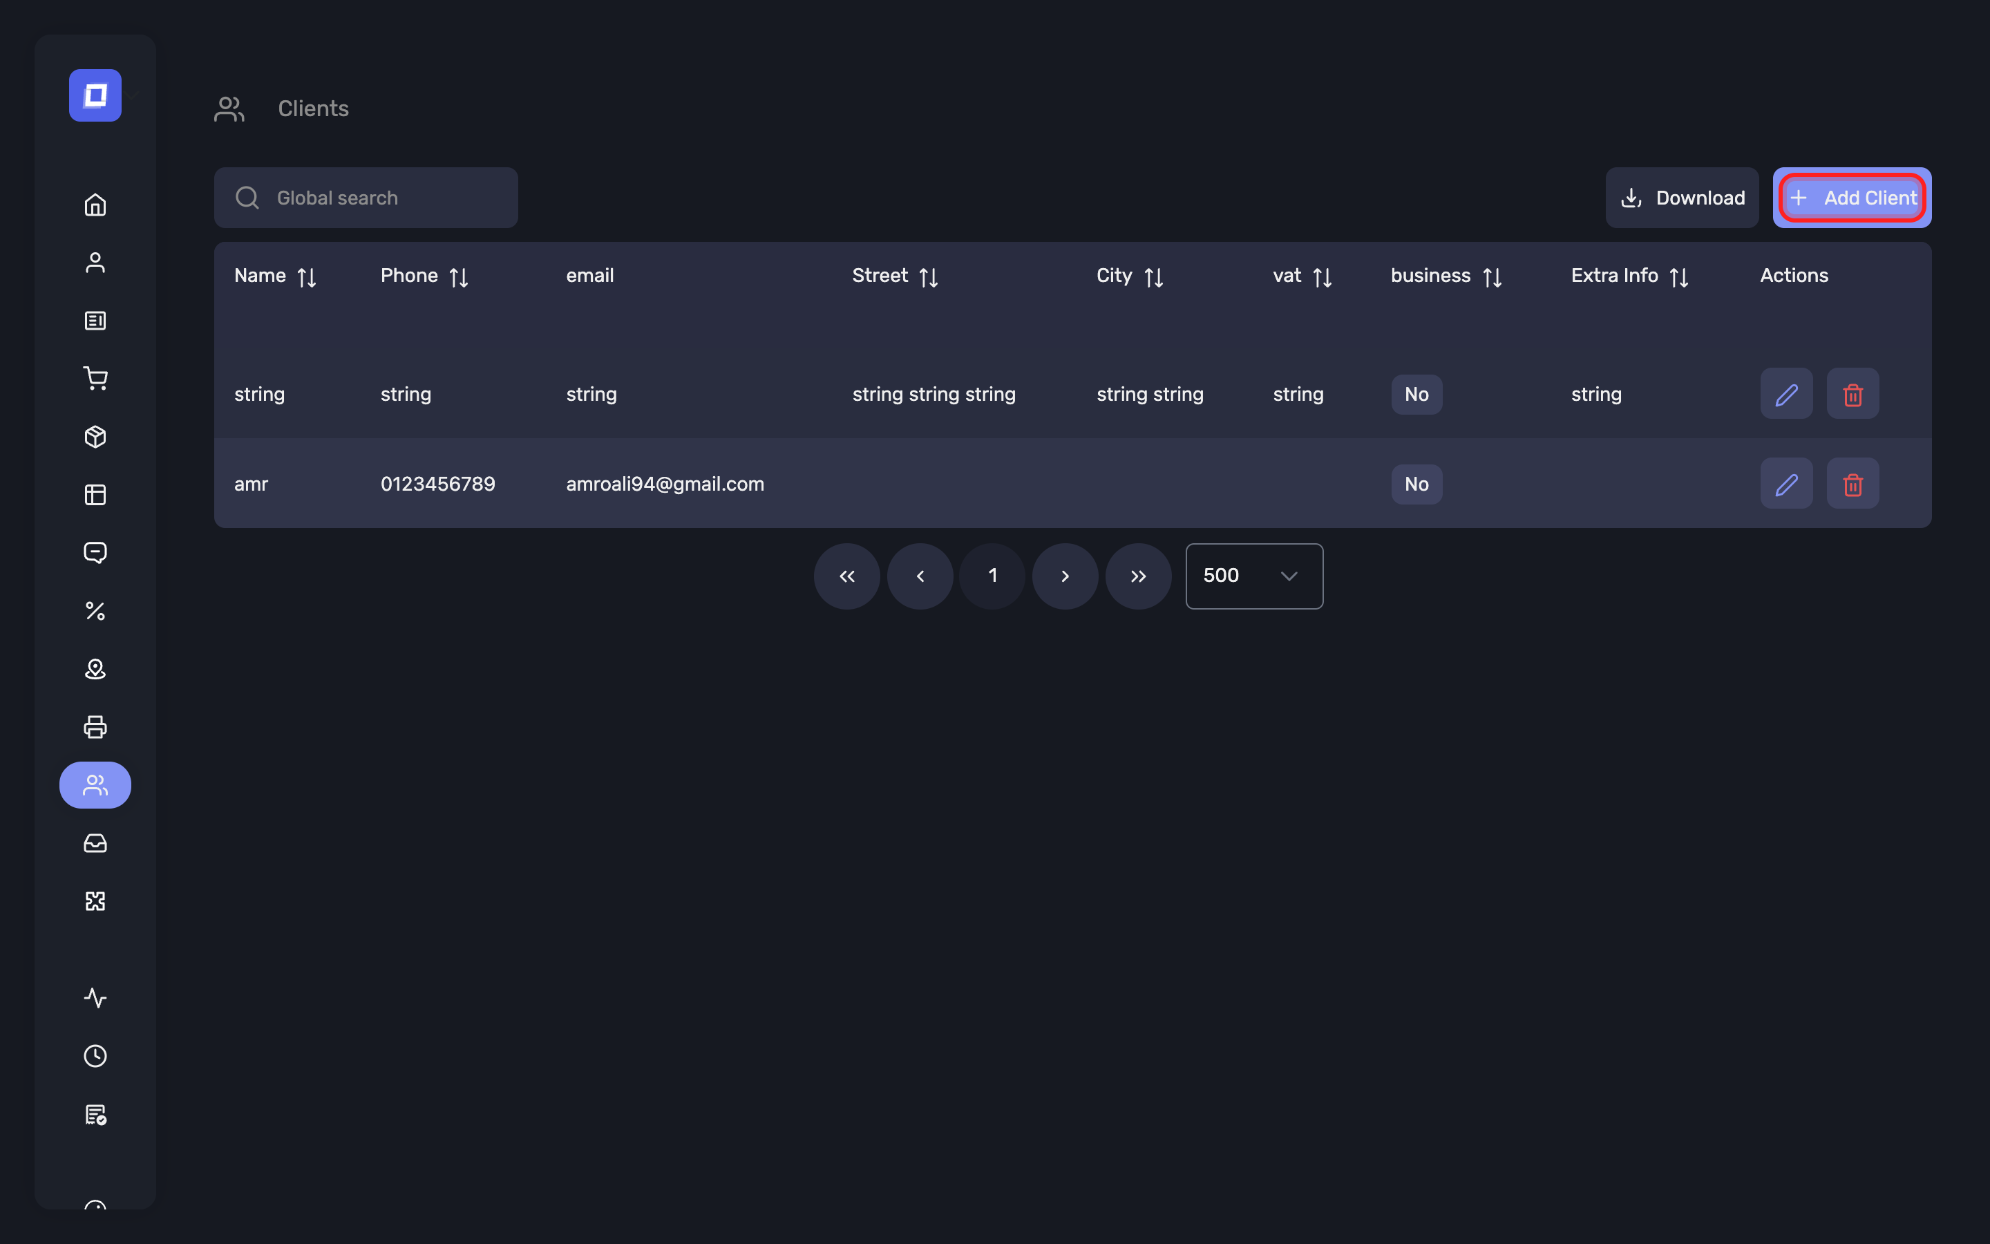This screenshot has width=1990, height=1244.
Task: Go to next page arrow
Action: [x=1065, y=576]
